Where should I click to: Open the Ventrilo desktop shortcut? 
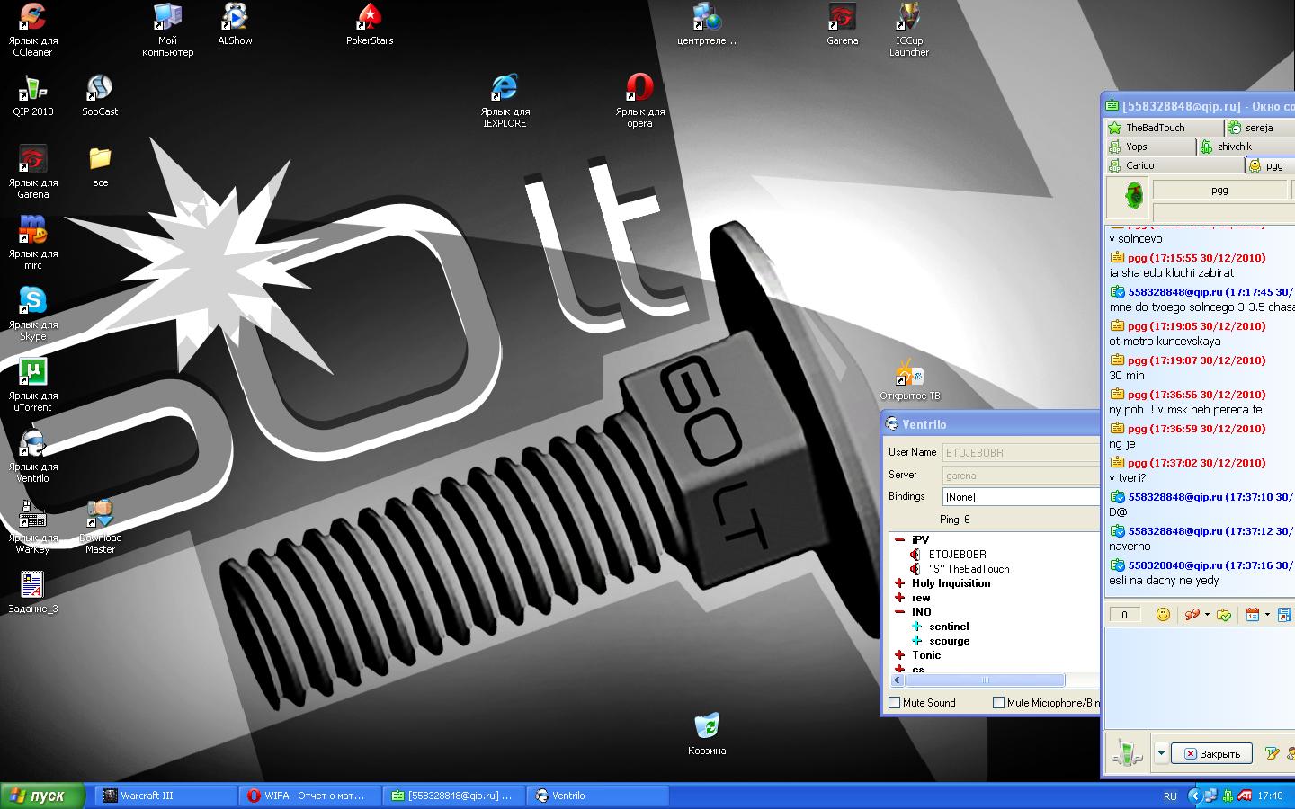[32, 456]
